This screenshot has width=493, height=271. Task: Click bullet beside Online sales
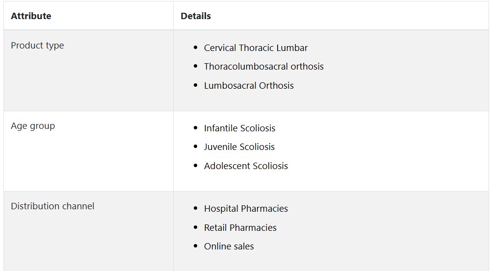[196, 246]
